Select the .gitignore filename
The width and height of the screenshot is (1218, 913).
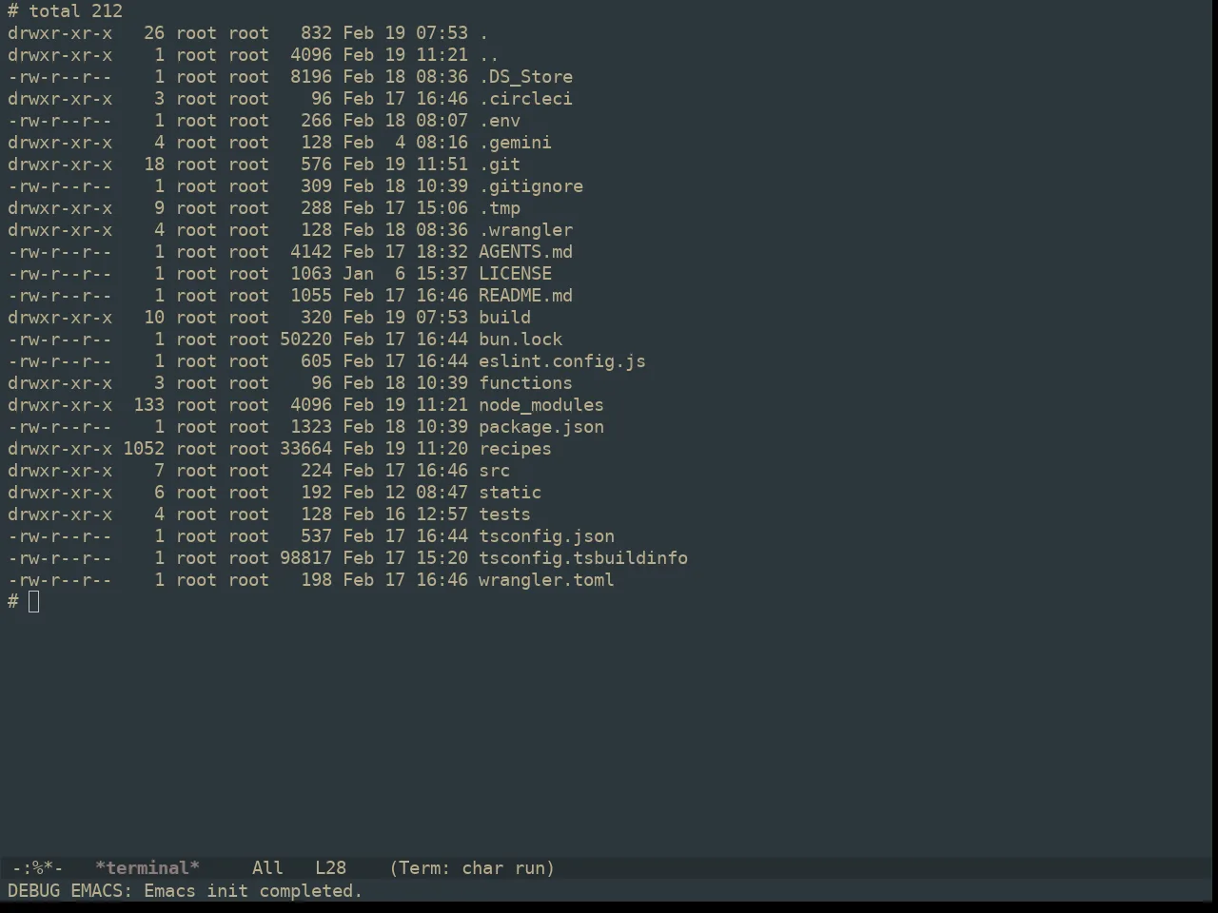[531, 186]
